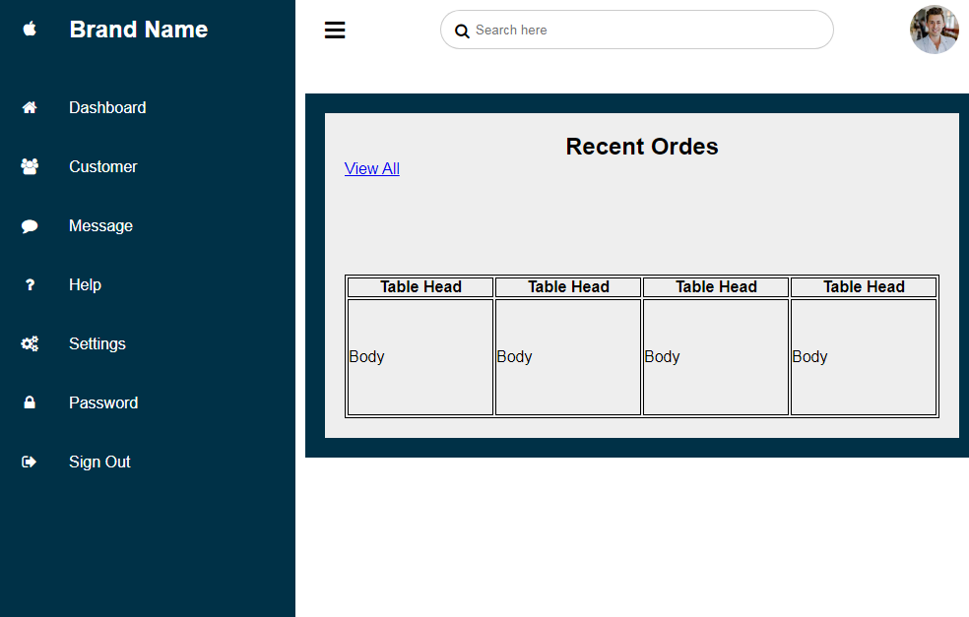The width and height of the screenshot is (969, 617).
Task: Click the Sign Out link text
Action: 99,462
